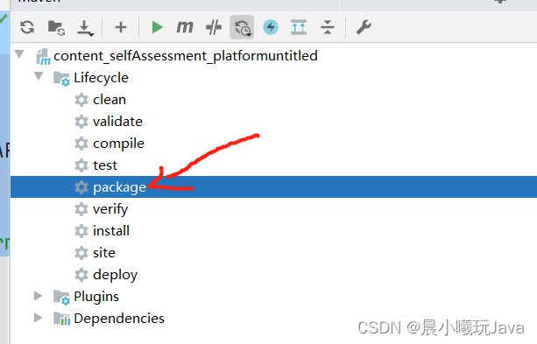Viewport: 537px width, 344px height.
Task: Click the Collapse All toolbar icon
Action: click(328, 27)
